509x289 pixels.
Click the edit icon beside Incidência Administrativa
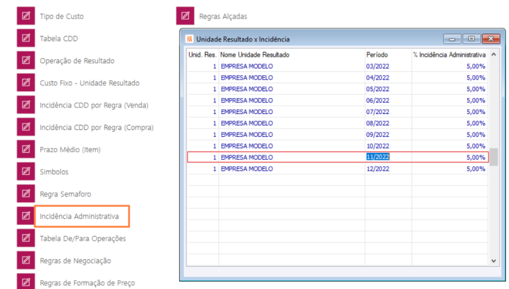coord(26,216)
